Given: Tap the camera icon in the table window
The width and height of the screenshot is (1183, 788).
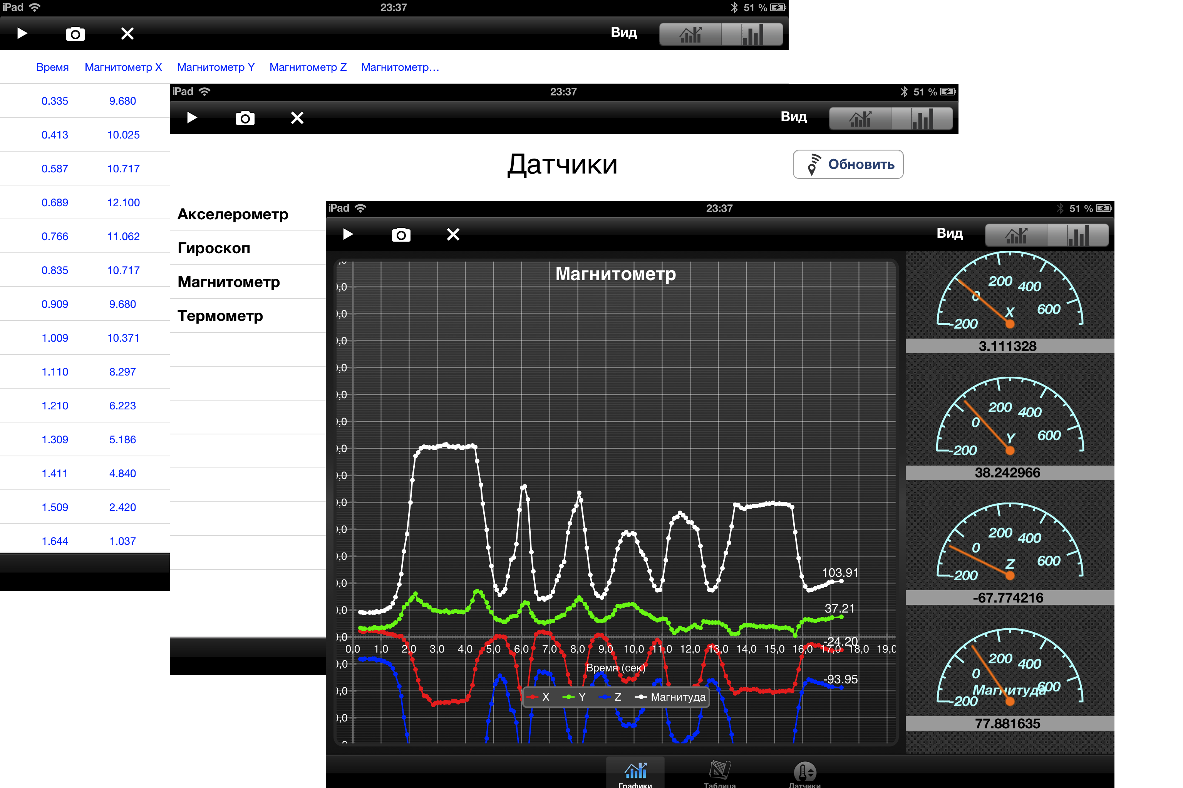Looking at the screenshot, I should (75, 34).
